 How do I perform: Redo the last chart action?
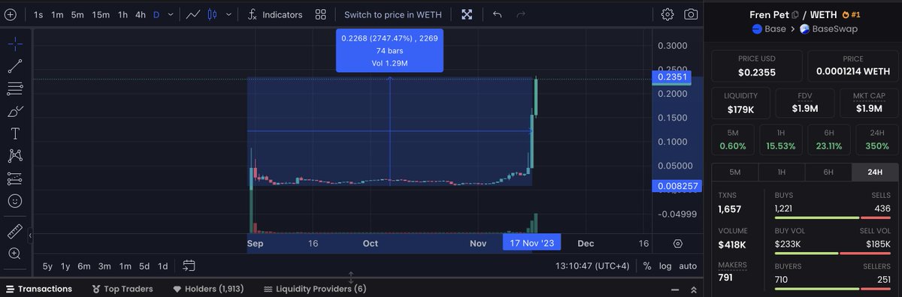click(x=522, y=14)
